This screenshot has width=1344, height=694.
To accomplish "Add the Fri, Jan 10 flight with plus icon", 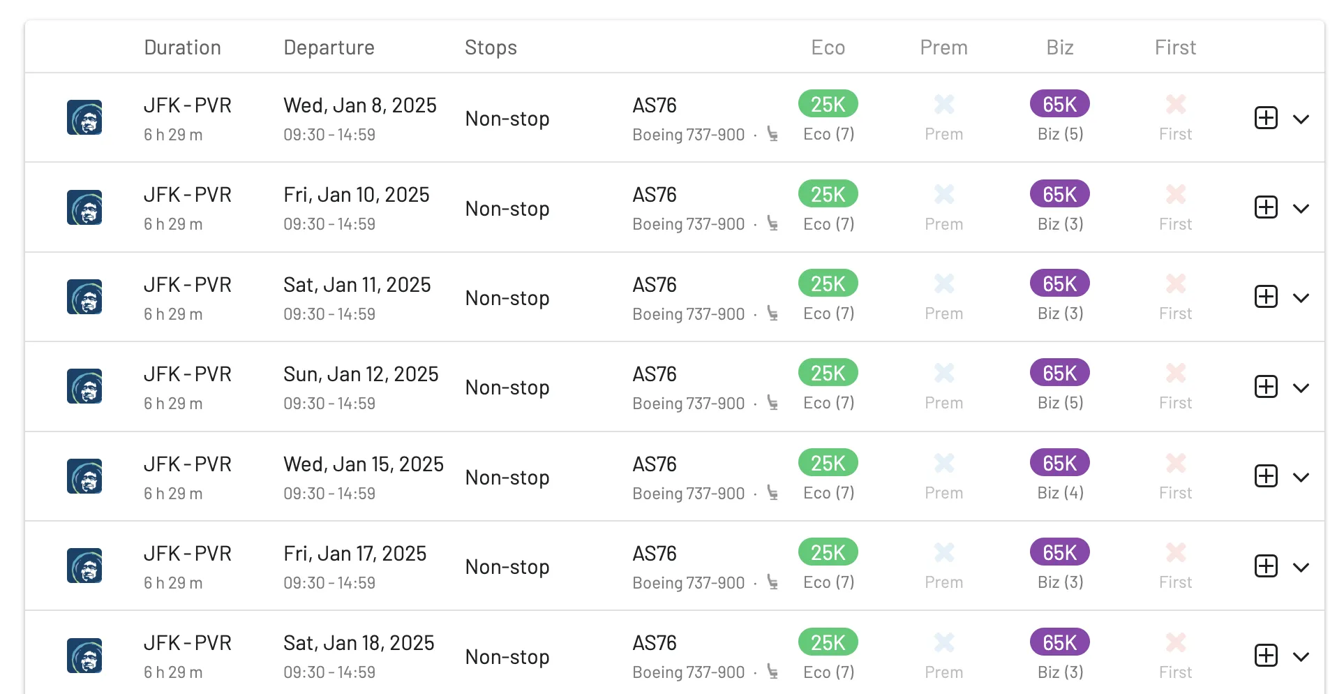I will pos(1266,207).
